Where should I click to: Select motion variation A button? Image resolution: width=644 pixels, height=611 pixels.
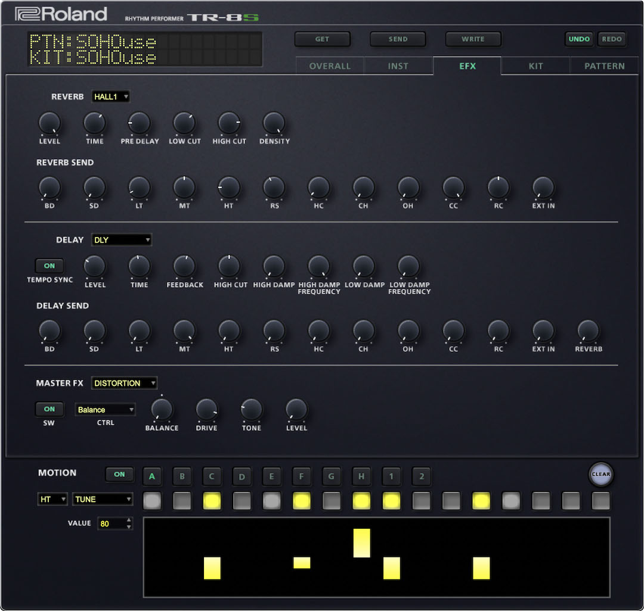tap(152, 476)
